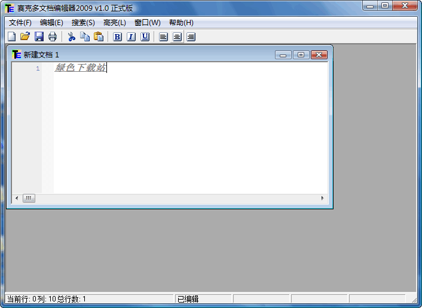Open the 编辑(E) menu
This screenshot has width=422, height=308.
[x=51, y=23]
